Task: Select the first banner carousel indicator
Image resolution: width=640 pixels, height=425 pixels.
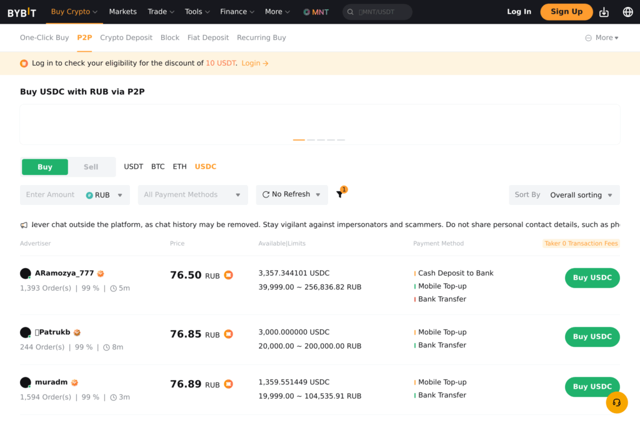Action: pyautogui.click(x=299, y=139)
